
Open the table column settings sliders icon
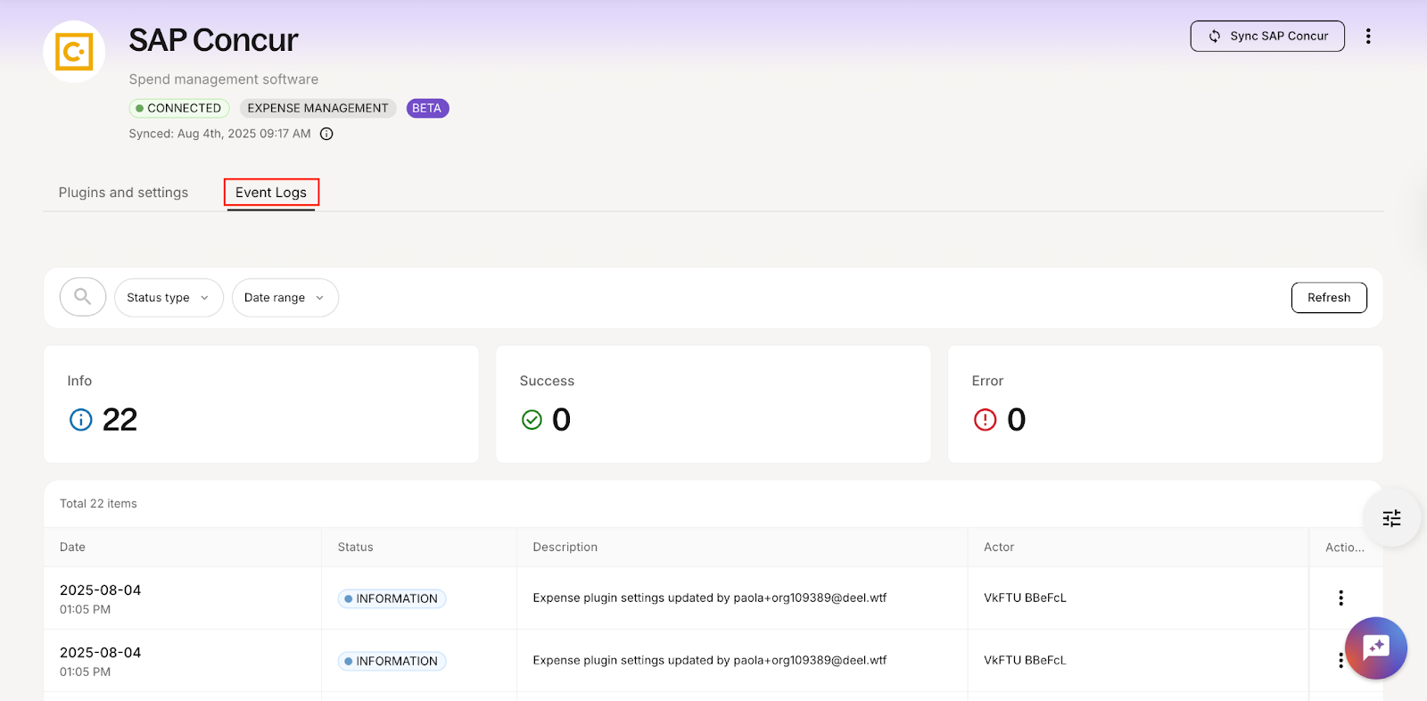(x=1391, y=518)
